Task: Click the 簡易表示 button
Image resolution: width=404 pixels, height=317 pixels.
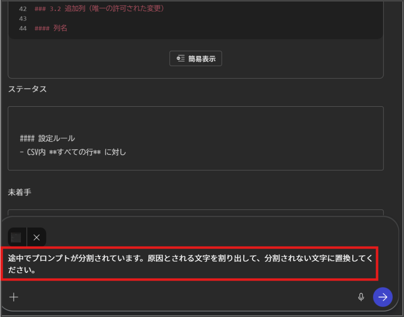Action: pyautogui.click(x=196, y=59)
